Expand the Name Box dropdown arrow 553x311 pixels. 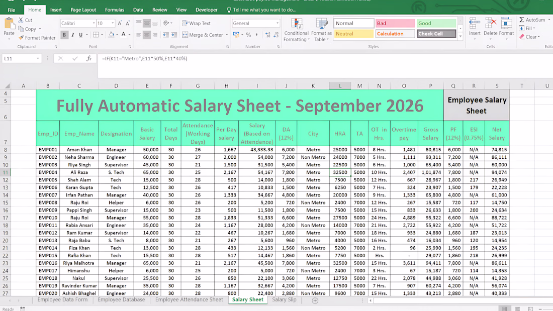[38, 59]
